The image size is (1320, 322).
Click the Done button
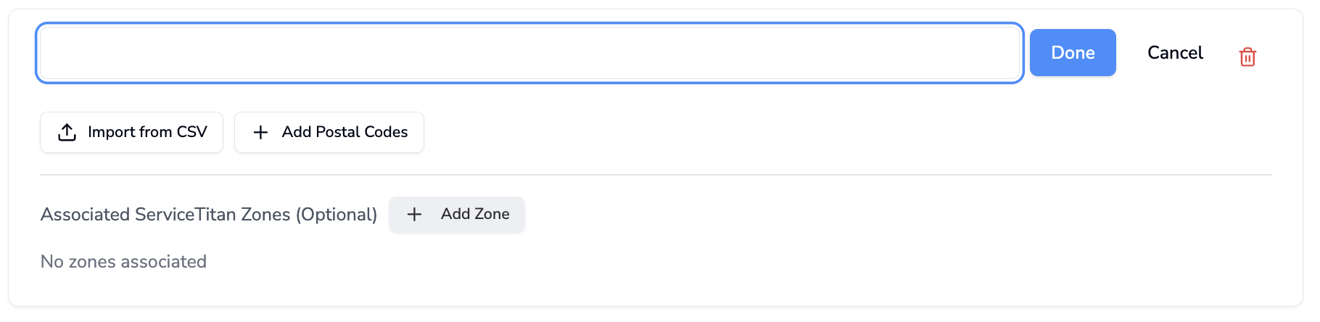[1073, 52]
